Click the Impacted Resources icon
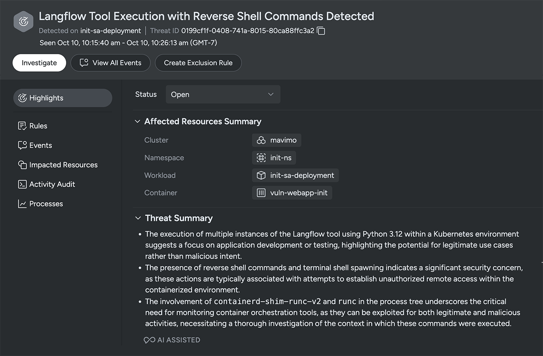The width and height of the screenshot is (543, 356). pyautogui.click(x=23, y=165)
